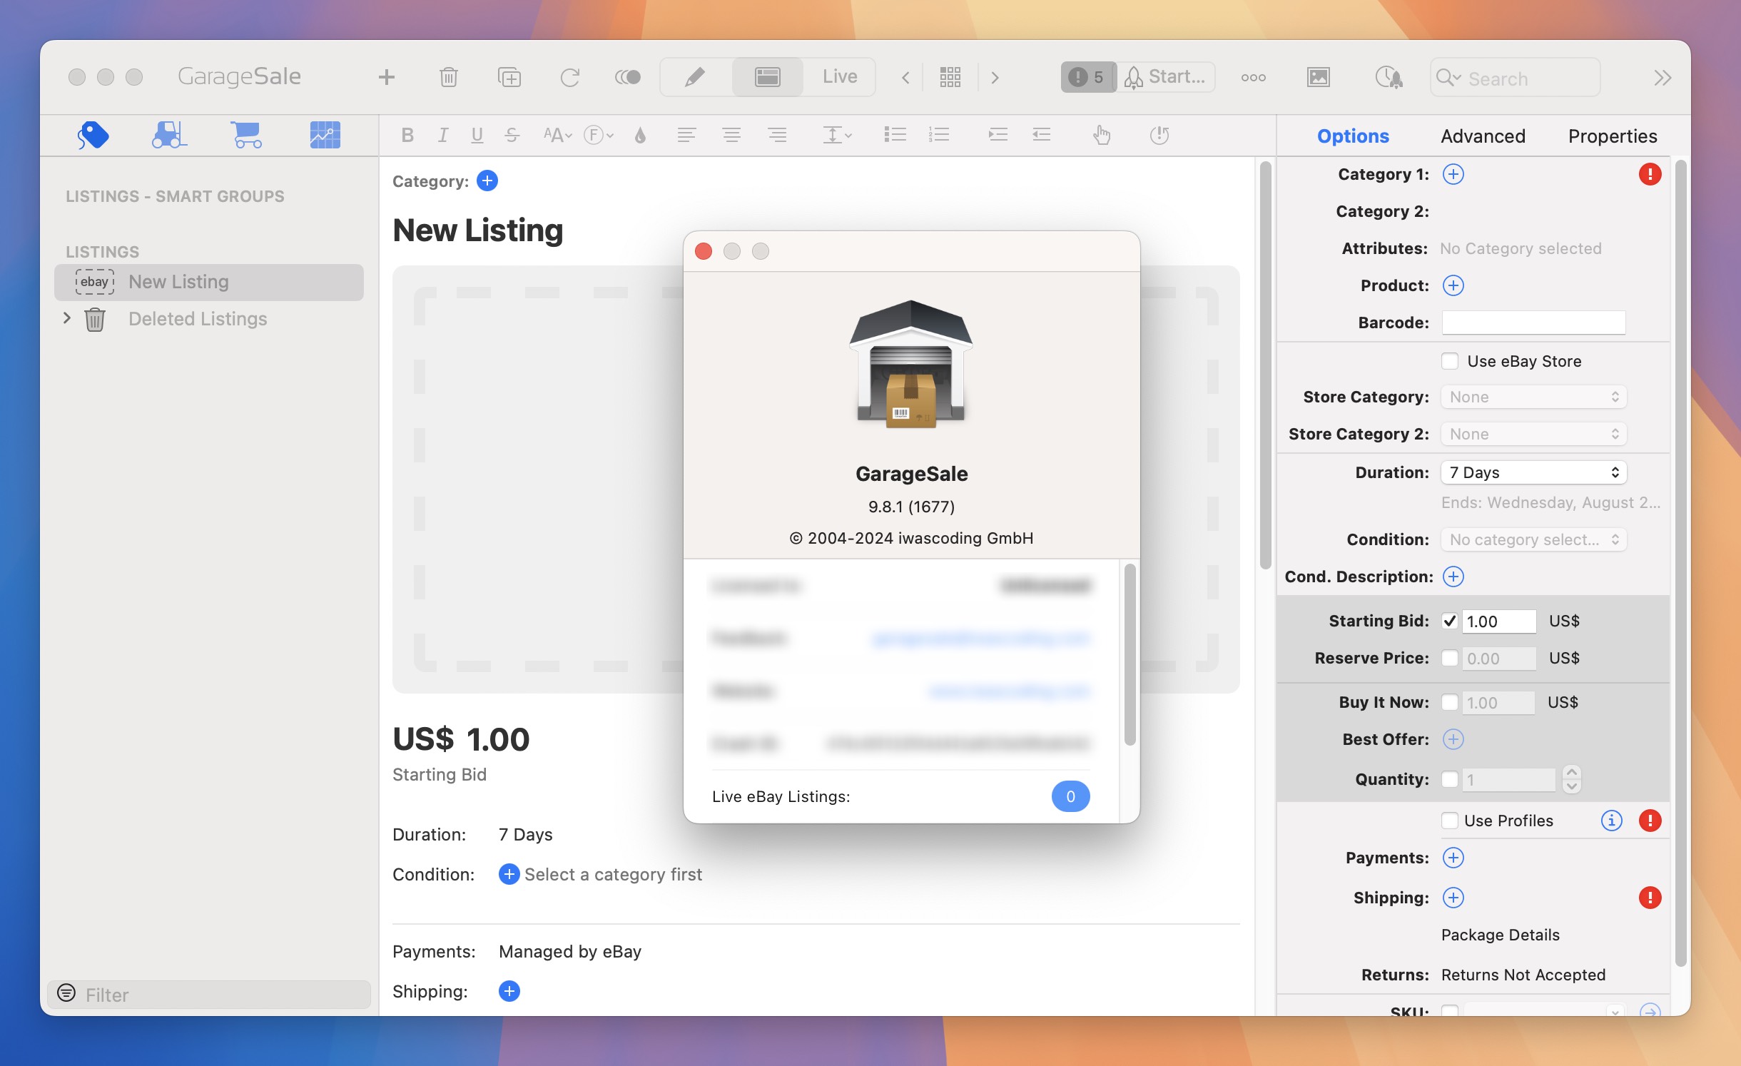
Task: Pick text color with droplet icon
Action: pyautogui.click(x=640, y=135)
